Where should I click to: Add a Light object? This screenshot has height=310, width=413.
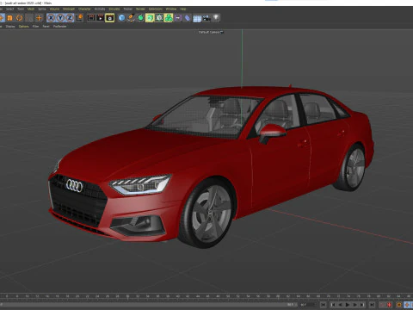[216, 18]
